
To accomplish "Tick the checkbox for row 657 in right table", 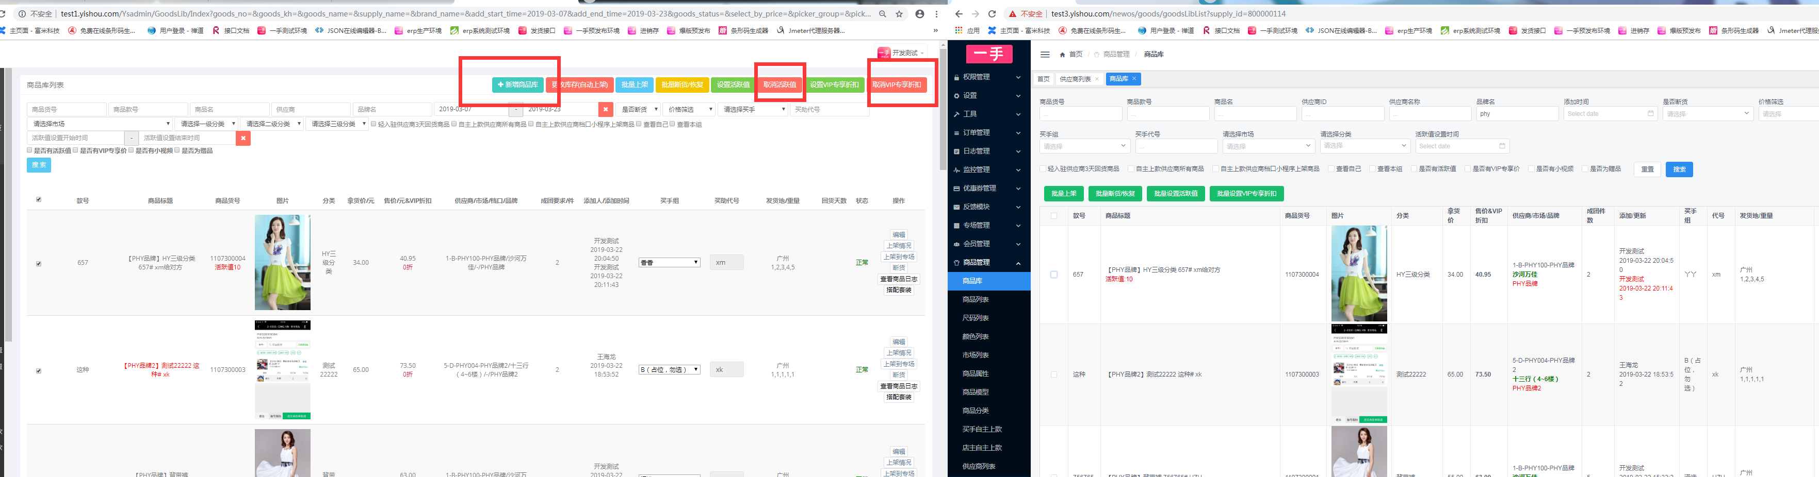I will tap(1054, 275).
